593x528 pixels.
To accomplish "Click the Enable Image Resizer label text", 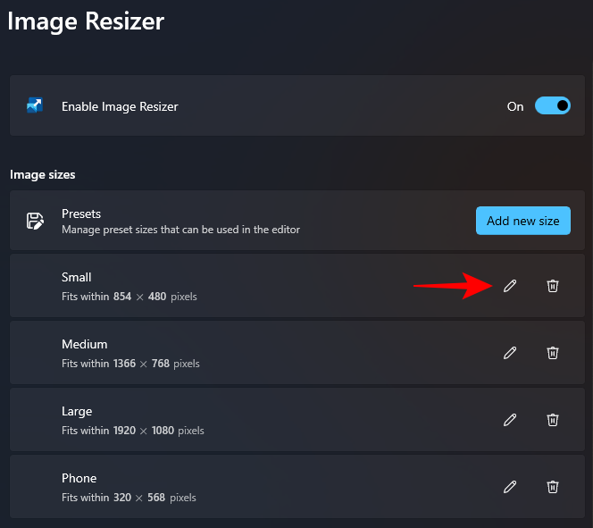I will click(x=120, y=106).
